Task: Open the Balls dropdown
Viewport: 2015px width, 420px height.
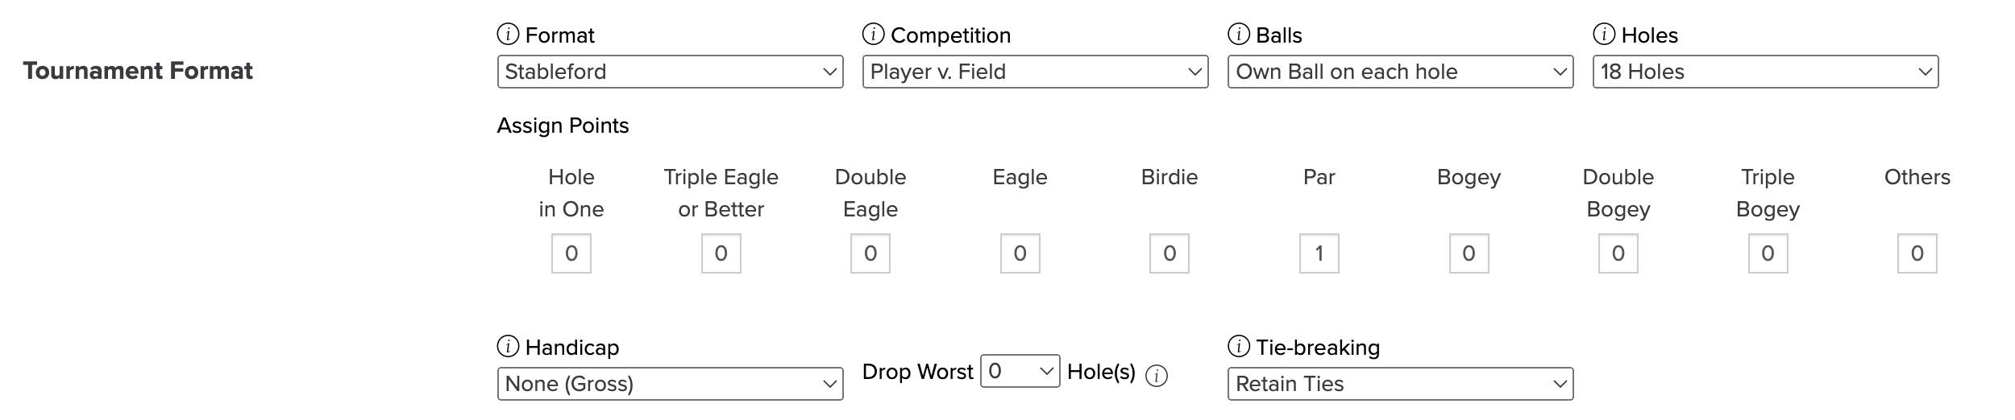Action: [1401, 72]
